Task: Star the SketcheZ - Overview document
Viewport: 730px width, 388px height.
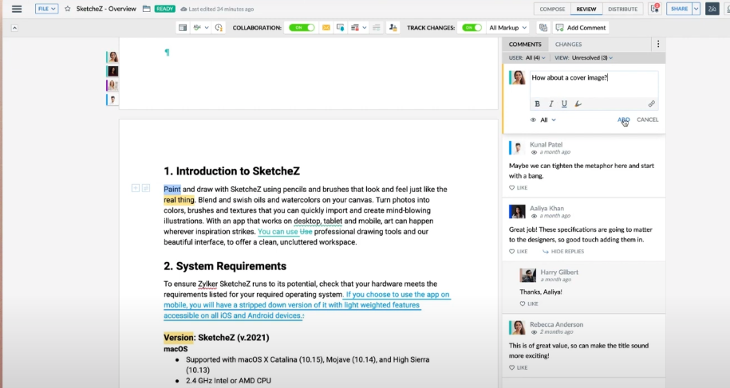Action: pyautogui.click(x=68, y=9)
